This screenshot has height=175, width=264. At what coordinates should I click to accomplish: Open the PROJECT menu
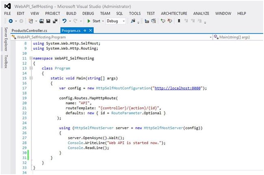click(x=52, y=13)
